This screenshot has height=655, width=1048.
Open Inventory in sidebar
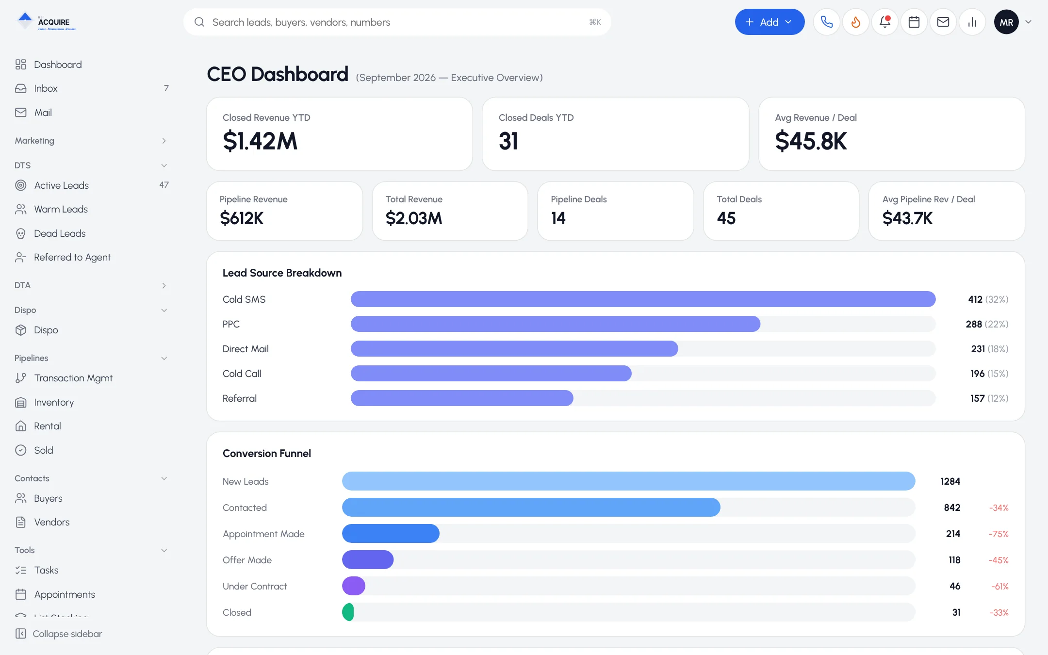point(92,402)
